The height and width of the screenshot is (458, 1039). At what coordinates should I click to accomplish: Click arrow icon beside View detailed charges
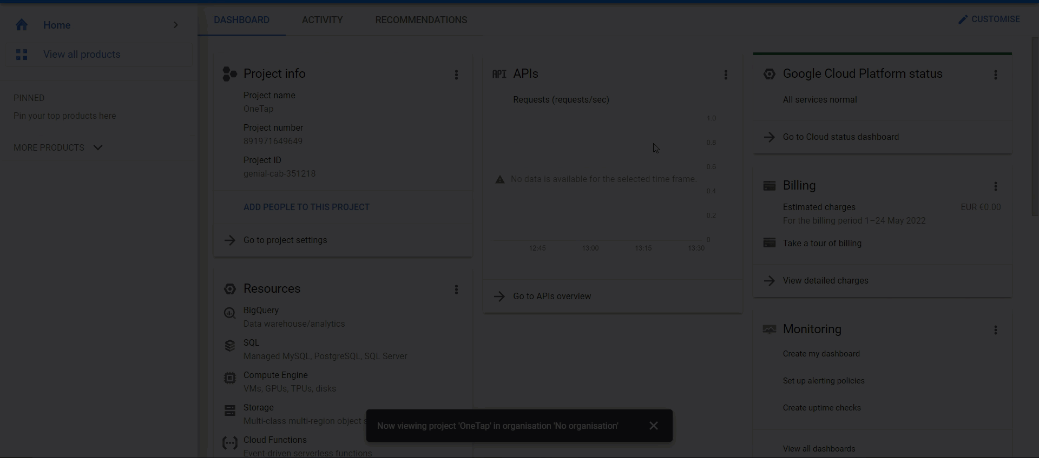pyautogui.click(x=769, y=281)
